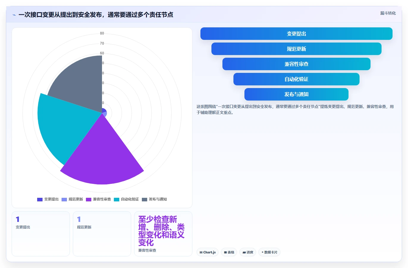
Task: Toggle the 变更提出 legend color box
Action: 40,199
